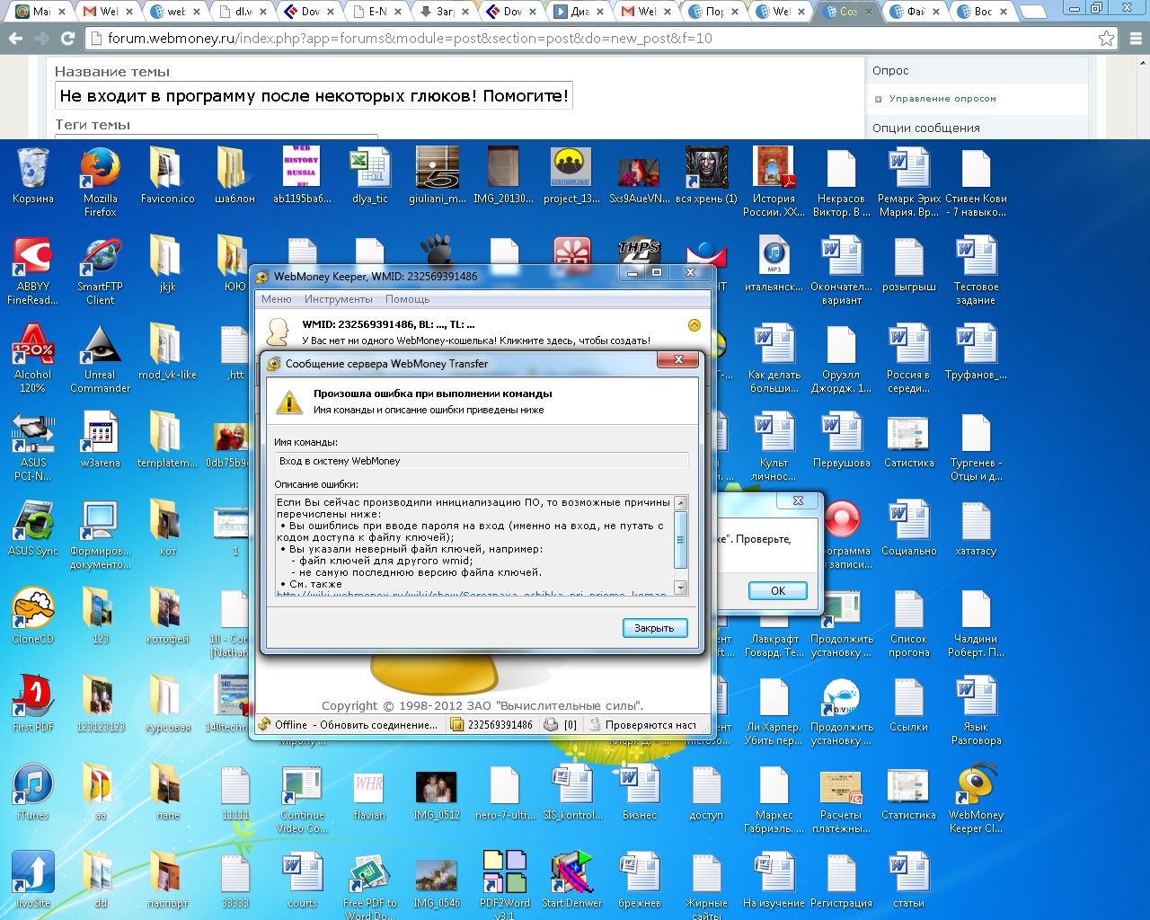Click the WMID 232569391486 status bar item
Viewport: 1150px width, 920px height.
[x=492, y=725]
